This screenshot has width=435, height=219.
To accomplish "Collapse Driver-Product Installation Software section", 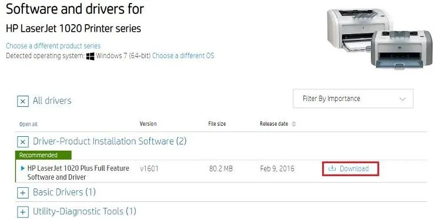I will click(x=23, y=142).
